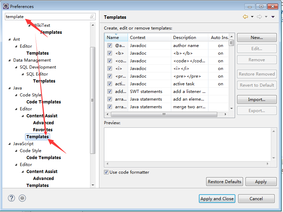Collapse the SQL Development tree node
283x212 pixels.
(x=16, y=67)
